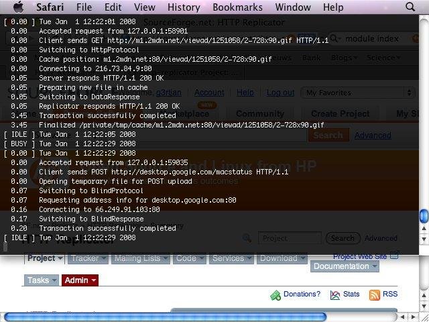Click the orange RSS feed icon

[375, 295]
